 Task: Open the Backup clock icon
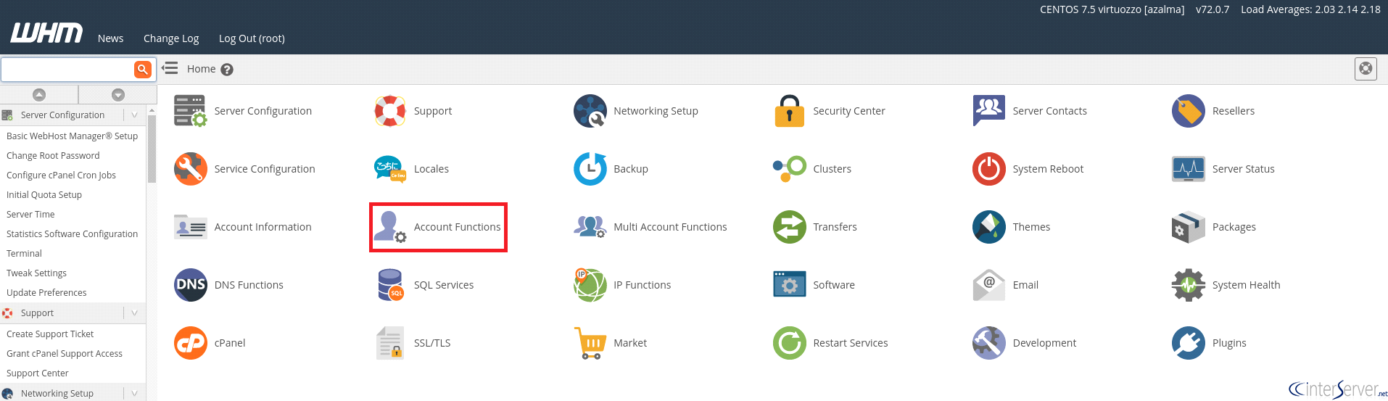click(590, 169)
